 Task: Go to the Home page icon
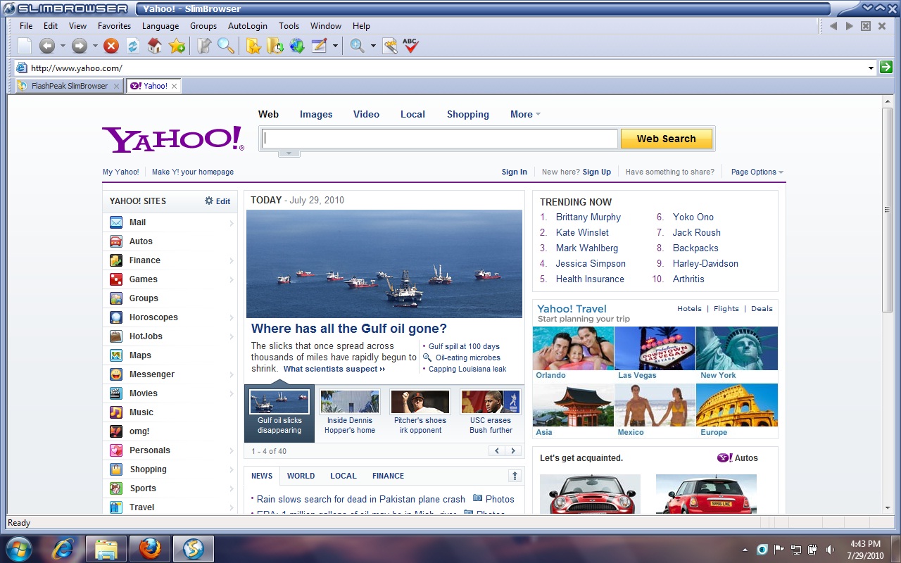tap(155, 46)
